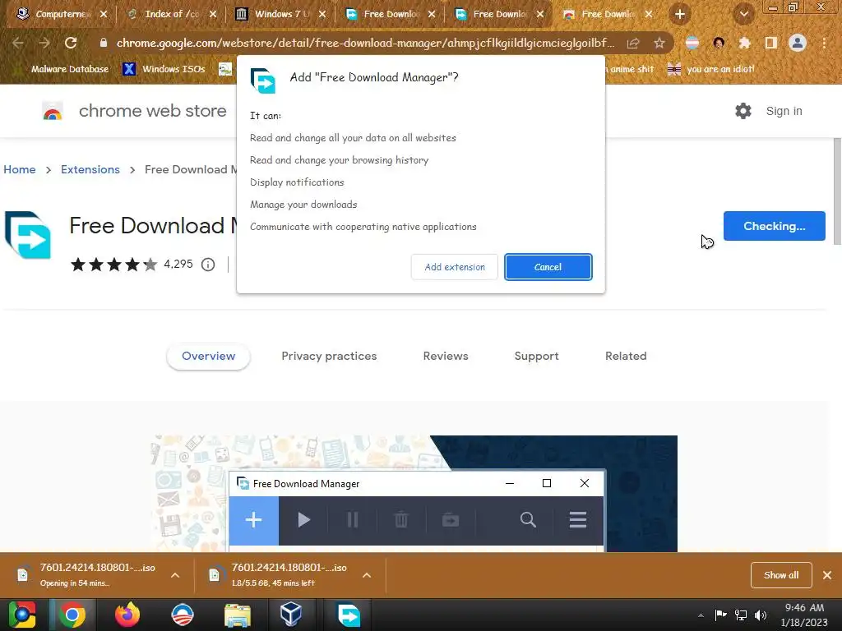Click the taskbar clock showing 9:46 AM
This screenshot has height=631, width=842.
tap(804, 615)
